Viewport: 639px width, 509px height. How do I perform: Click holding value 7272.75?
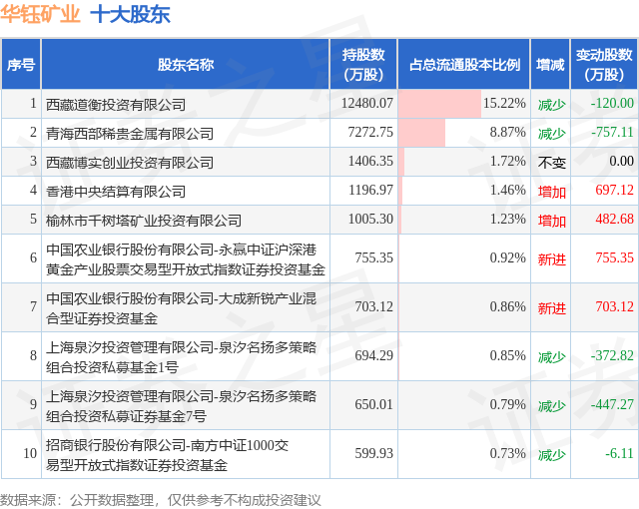coord(370,132)
